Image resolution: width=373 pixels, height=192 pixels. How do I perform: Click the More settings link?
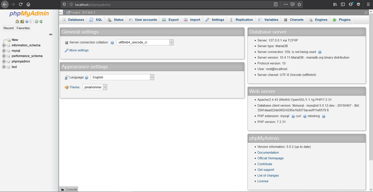tap(78, 50)
